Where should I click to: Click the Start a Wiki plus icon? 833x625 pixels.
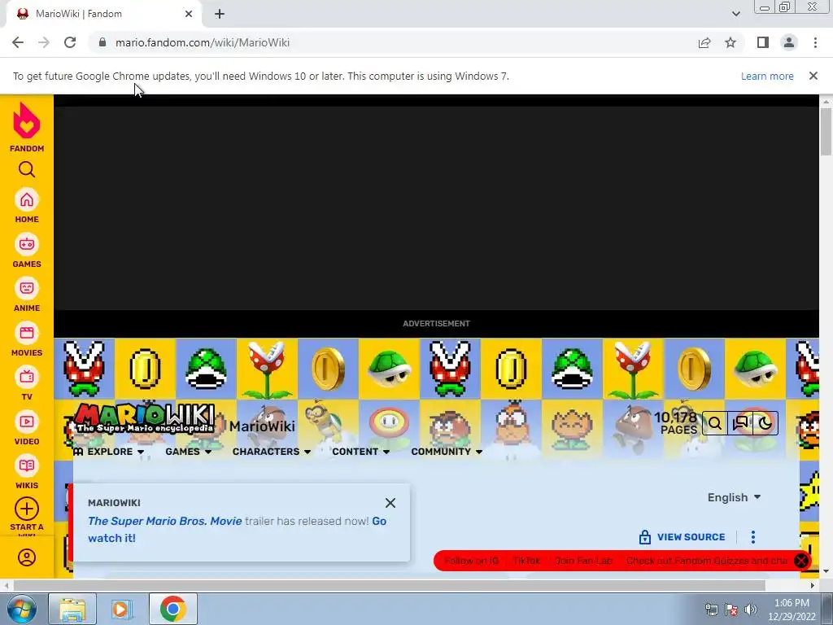[x=27, y=509]
